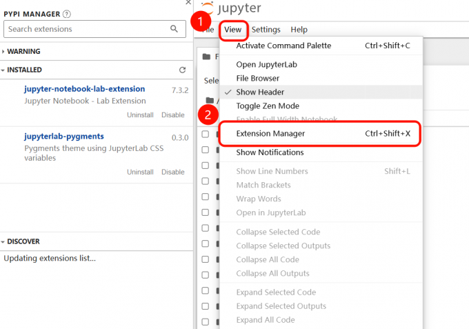
Task: Disable jupyter-notebook-lab-extension
Action: [173, 115]
